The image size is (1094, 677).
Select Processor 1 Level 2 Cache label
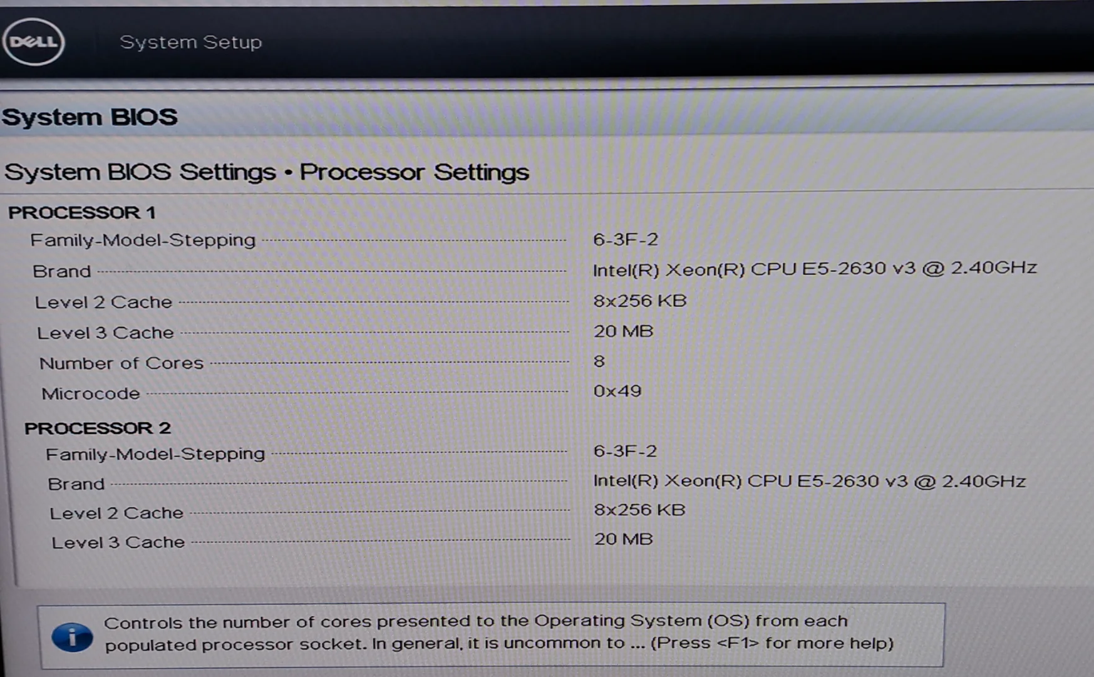pyautogui.click(x=103, y=302)
